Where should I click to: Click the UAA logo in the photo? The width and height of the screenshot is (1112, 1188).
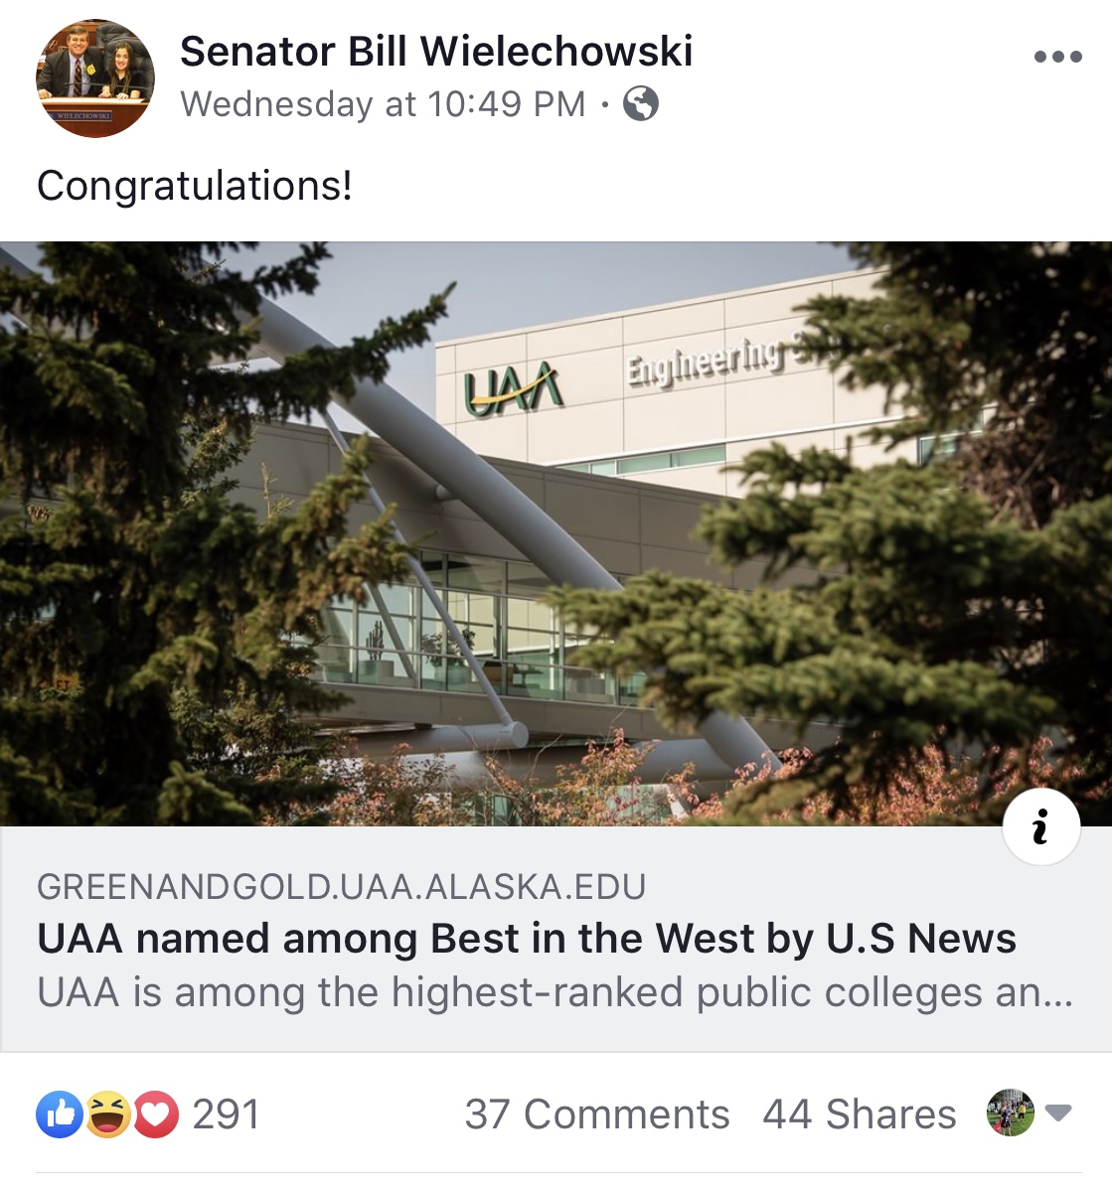513,388
